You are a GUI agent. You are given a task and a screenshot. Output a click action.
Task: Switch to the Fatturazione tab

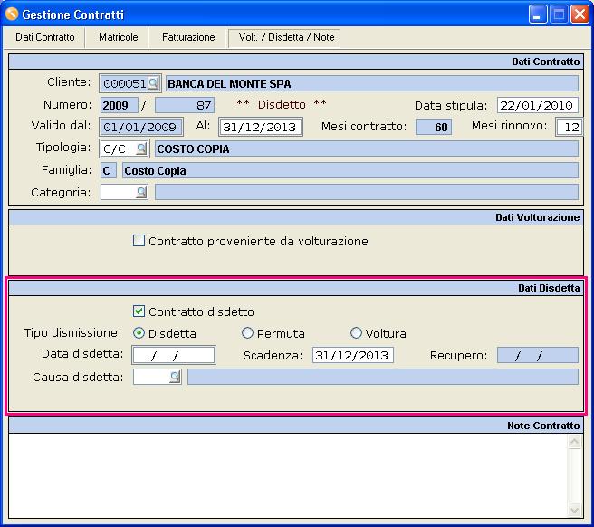[x=188, y=37]
